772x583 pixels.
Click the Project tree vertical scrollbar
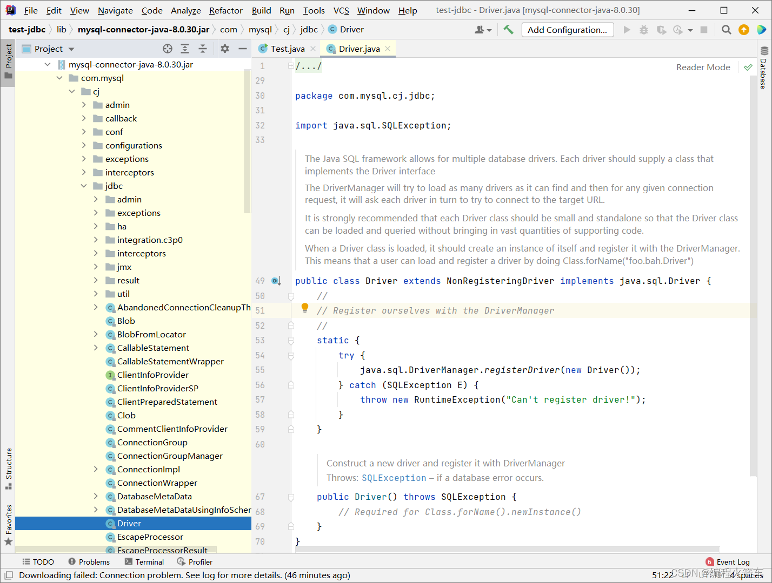(248, 140)
